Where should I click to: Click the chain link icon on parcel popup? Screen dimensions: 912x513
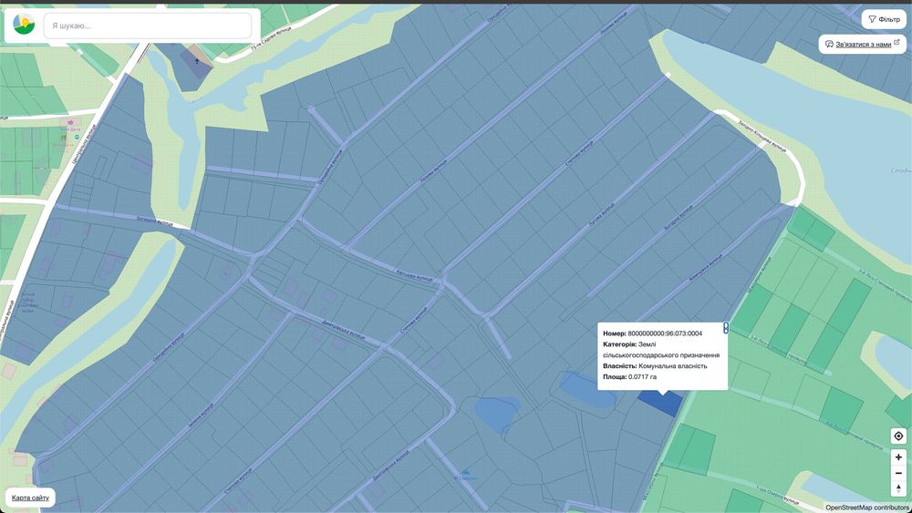[x=725, y=328]
